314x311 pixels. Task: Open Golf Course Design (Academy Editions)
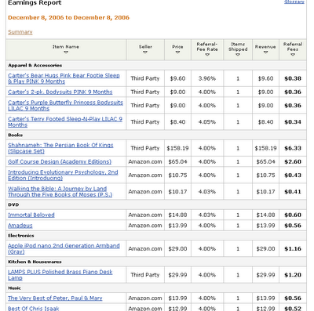coord(60,161)
